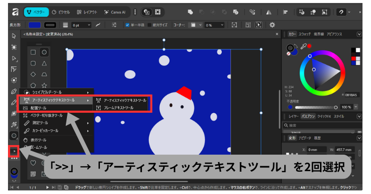Expand snapping options dropdown arrow
This screenshot has width=371, height=194.
pos(349,12)
